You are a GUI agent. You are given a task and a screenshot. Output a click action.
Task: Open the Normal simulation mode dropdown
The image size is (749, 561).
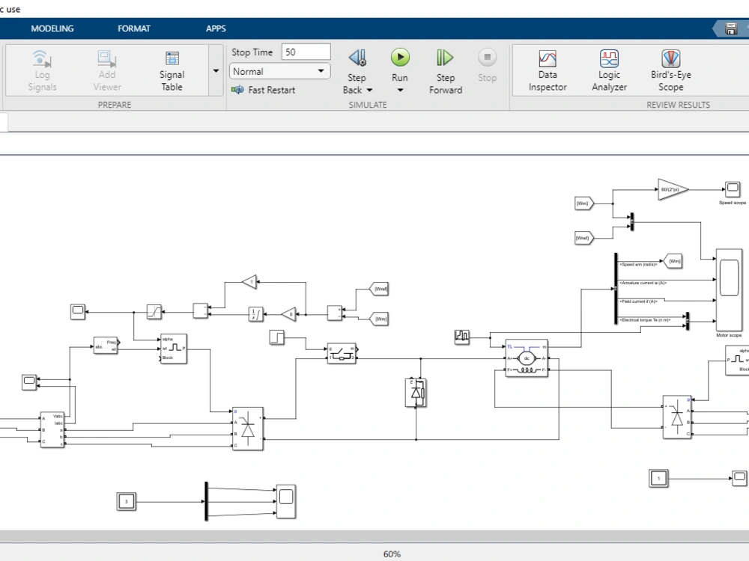[x=279, y=71]
